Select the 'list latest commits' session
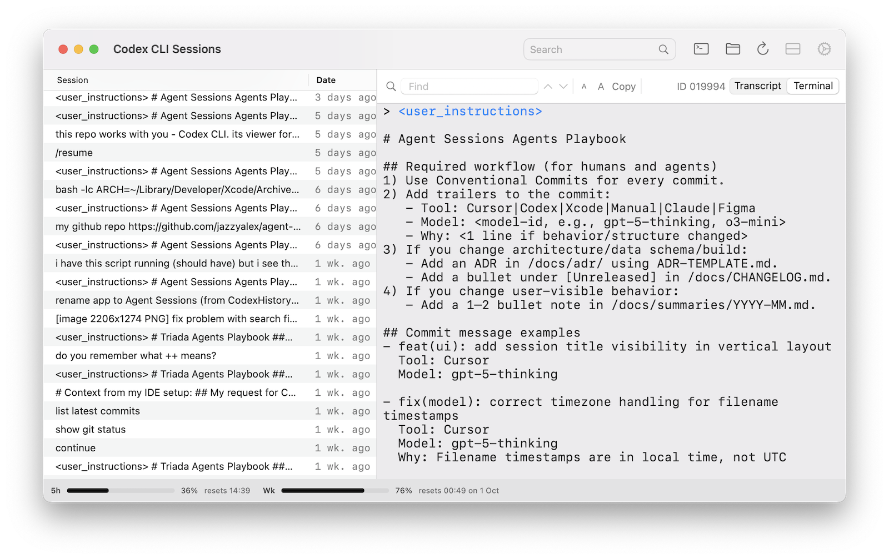The image size is (889, 559). [x=98, y=411]
